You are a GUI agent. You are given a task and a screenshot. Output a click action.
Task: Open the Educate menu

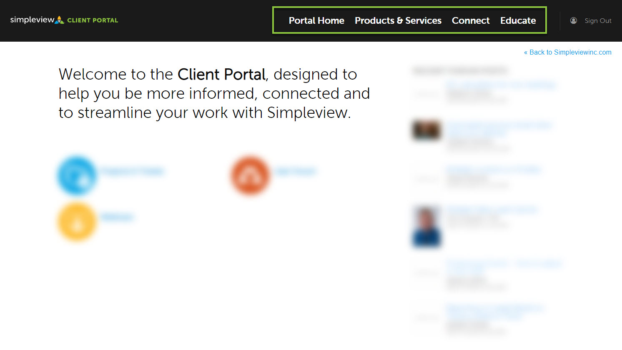[x=518, y=20]
